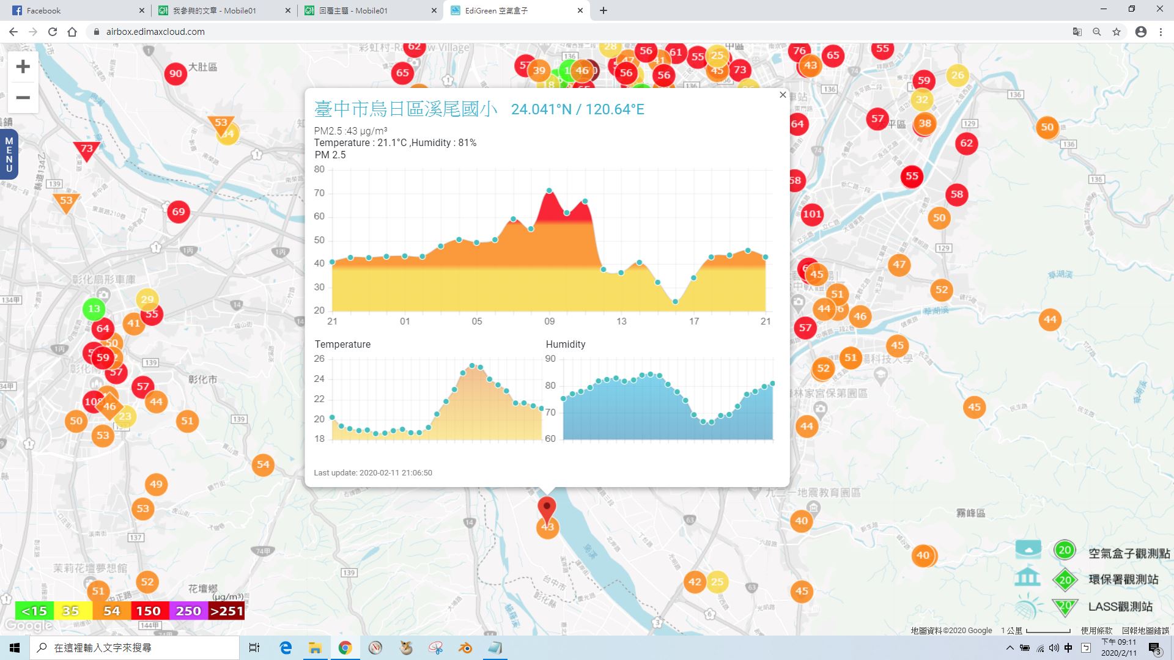1174x660 pixels.
Task: Reload the airbox page
Action: pos(53,32)
